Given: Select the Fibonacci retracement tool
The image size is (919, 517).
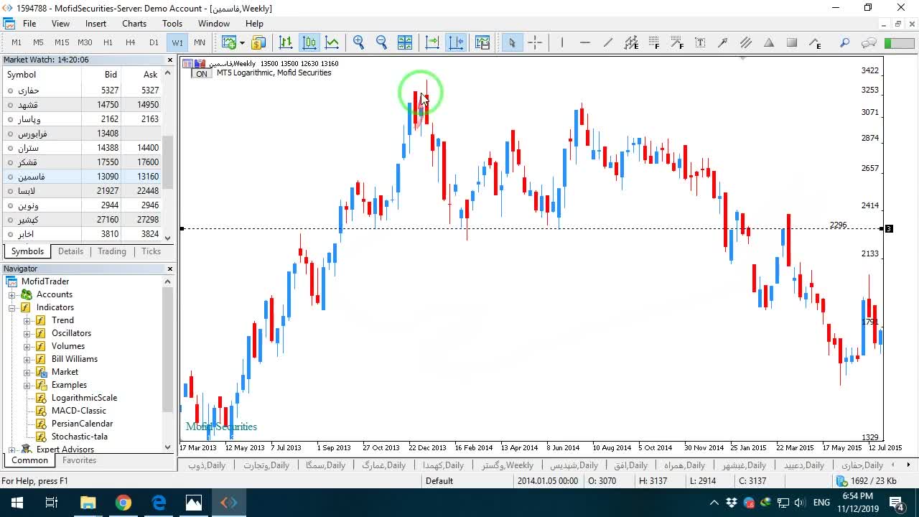Looking at the screenshot, I should pyautogui.click(x=654, y=42).
